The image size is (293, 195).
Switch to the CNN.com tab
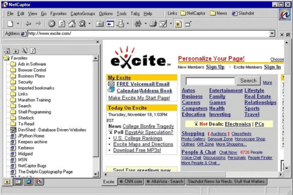(131, 181)
